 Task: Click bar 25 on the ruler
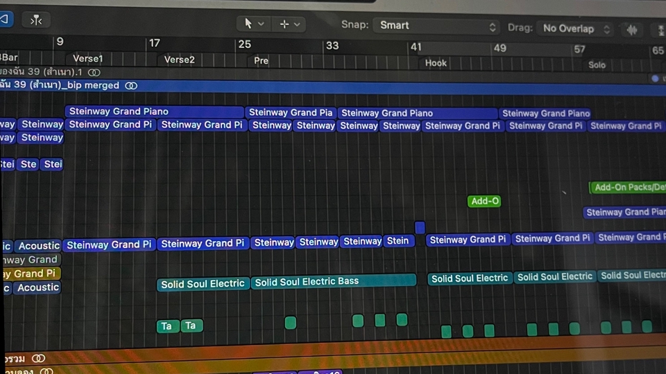tap(244, 44)
